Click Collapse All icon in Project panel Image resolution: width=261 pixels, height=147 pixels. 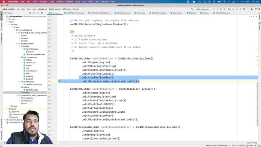point(38,13)
